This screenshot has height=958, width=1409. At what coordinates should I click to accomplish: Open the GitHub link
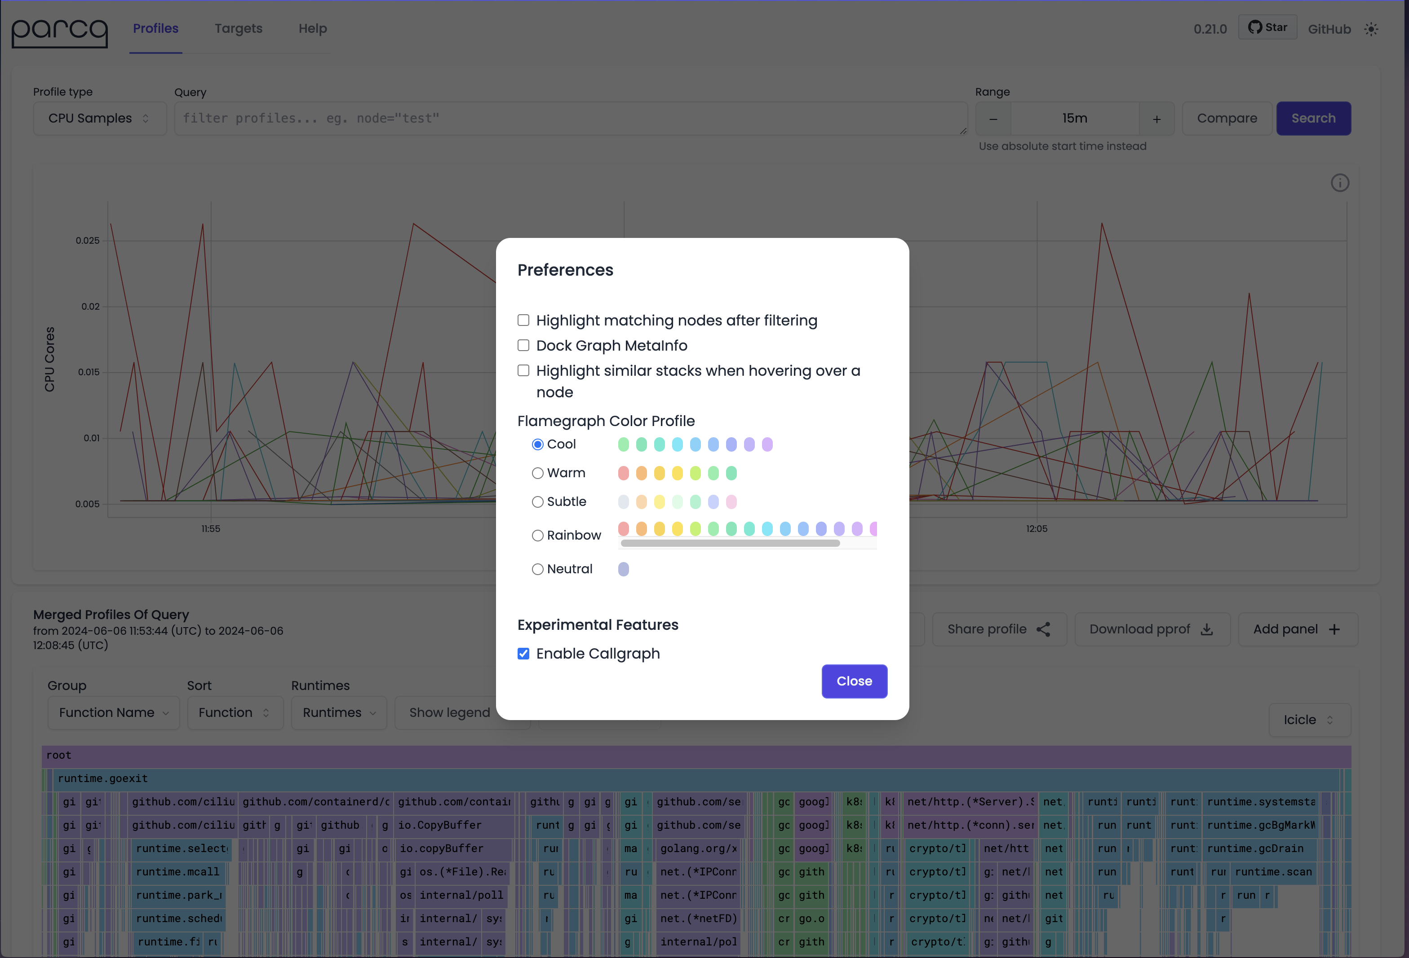point(1329,29)
